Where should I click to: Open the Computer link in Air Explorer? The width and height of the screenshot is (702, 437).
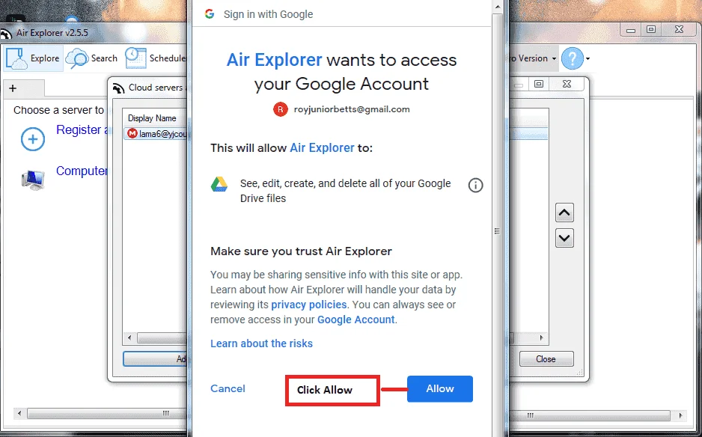pos(82,171)
